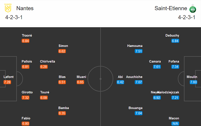201x126 pixels.
Task: Select player Pallois on the pitch
Action: [x=27, y=61]
